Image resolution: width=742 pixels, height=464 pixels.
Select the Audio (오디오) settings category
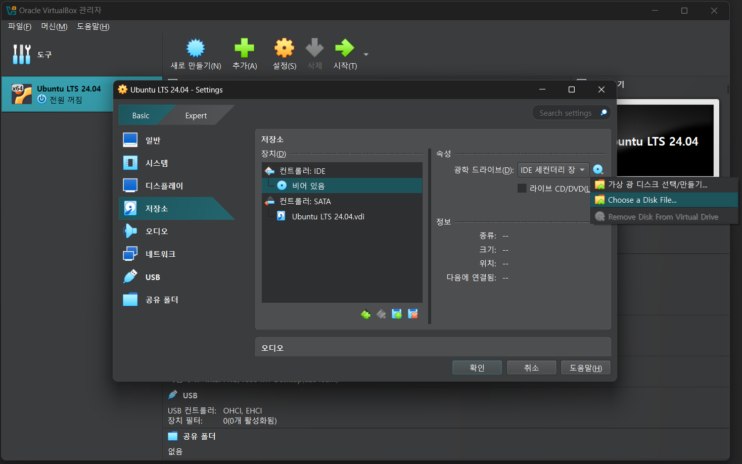click(x=176, y=231)
